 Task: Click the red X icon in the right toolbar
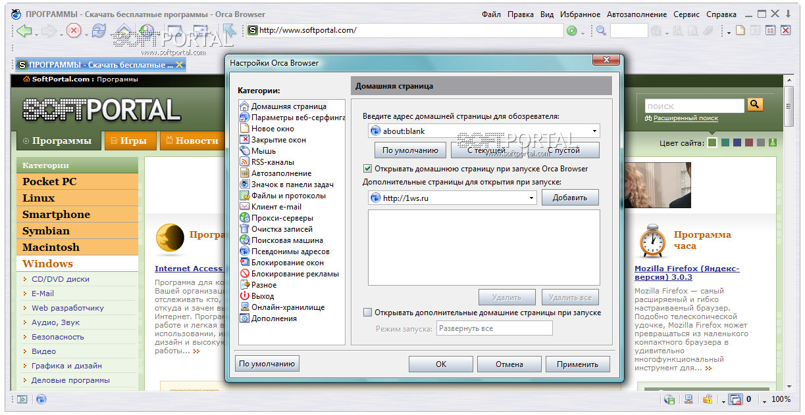pos(785,30)
